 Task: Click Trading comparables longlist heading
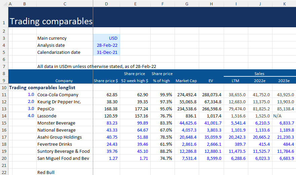(x=42, y=87)
